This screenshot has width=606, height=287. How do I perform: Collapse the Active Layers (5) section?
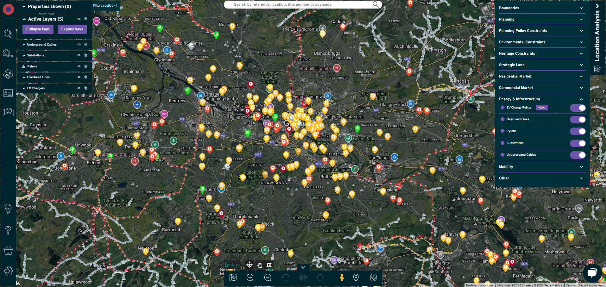pyautogui.click(x=24, y=19)
